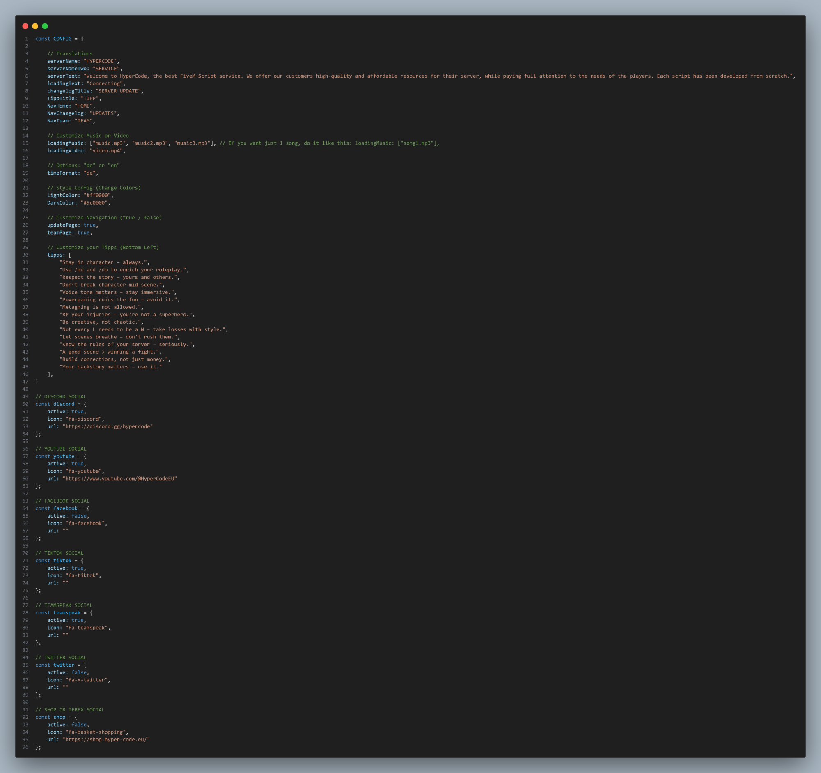Click the red close window button
The image size is (821, 773).
(25, 26)
